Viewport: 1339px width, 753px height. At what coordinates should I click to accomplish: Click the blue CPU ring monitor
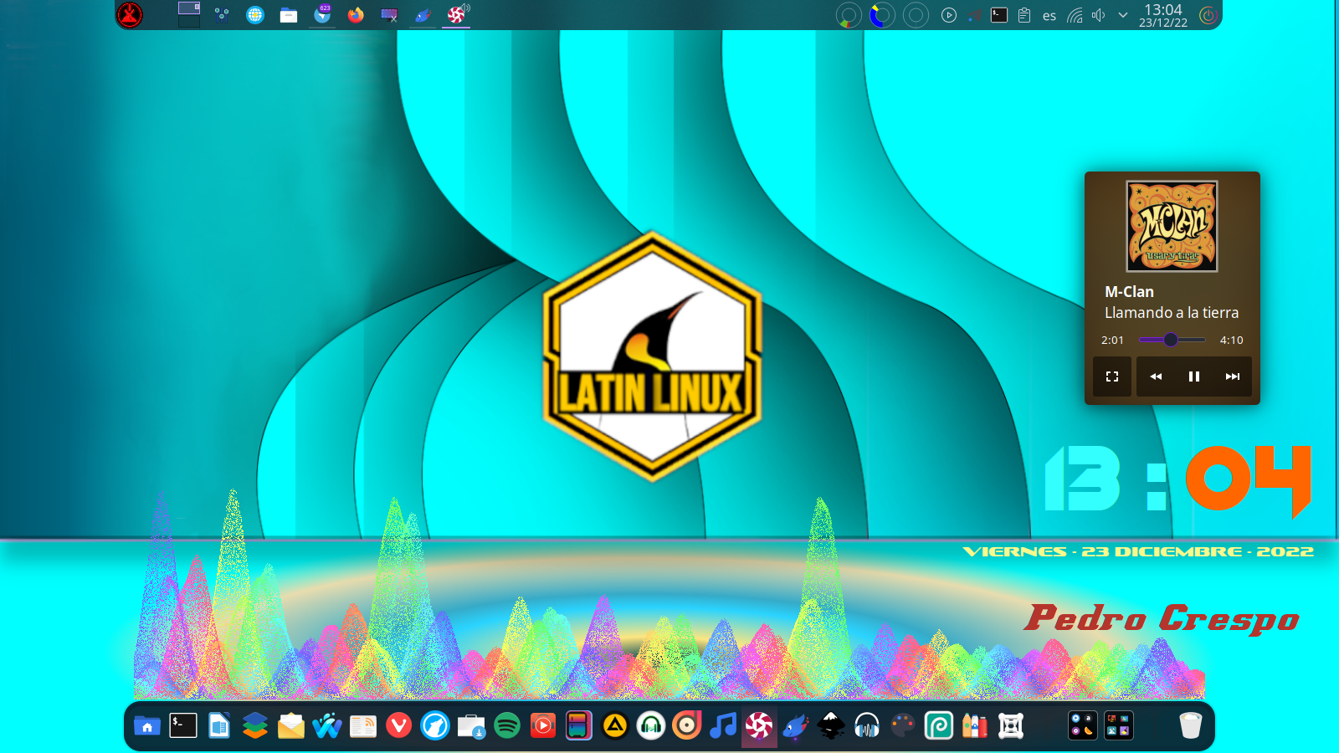[x=882, y=15]
